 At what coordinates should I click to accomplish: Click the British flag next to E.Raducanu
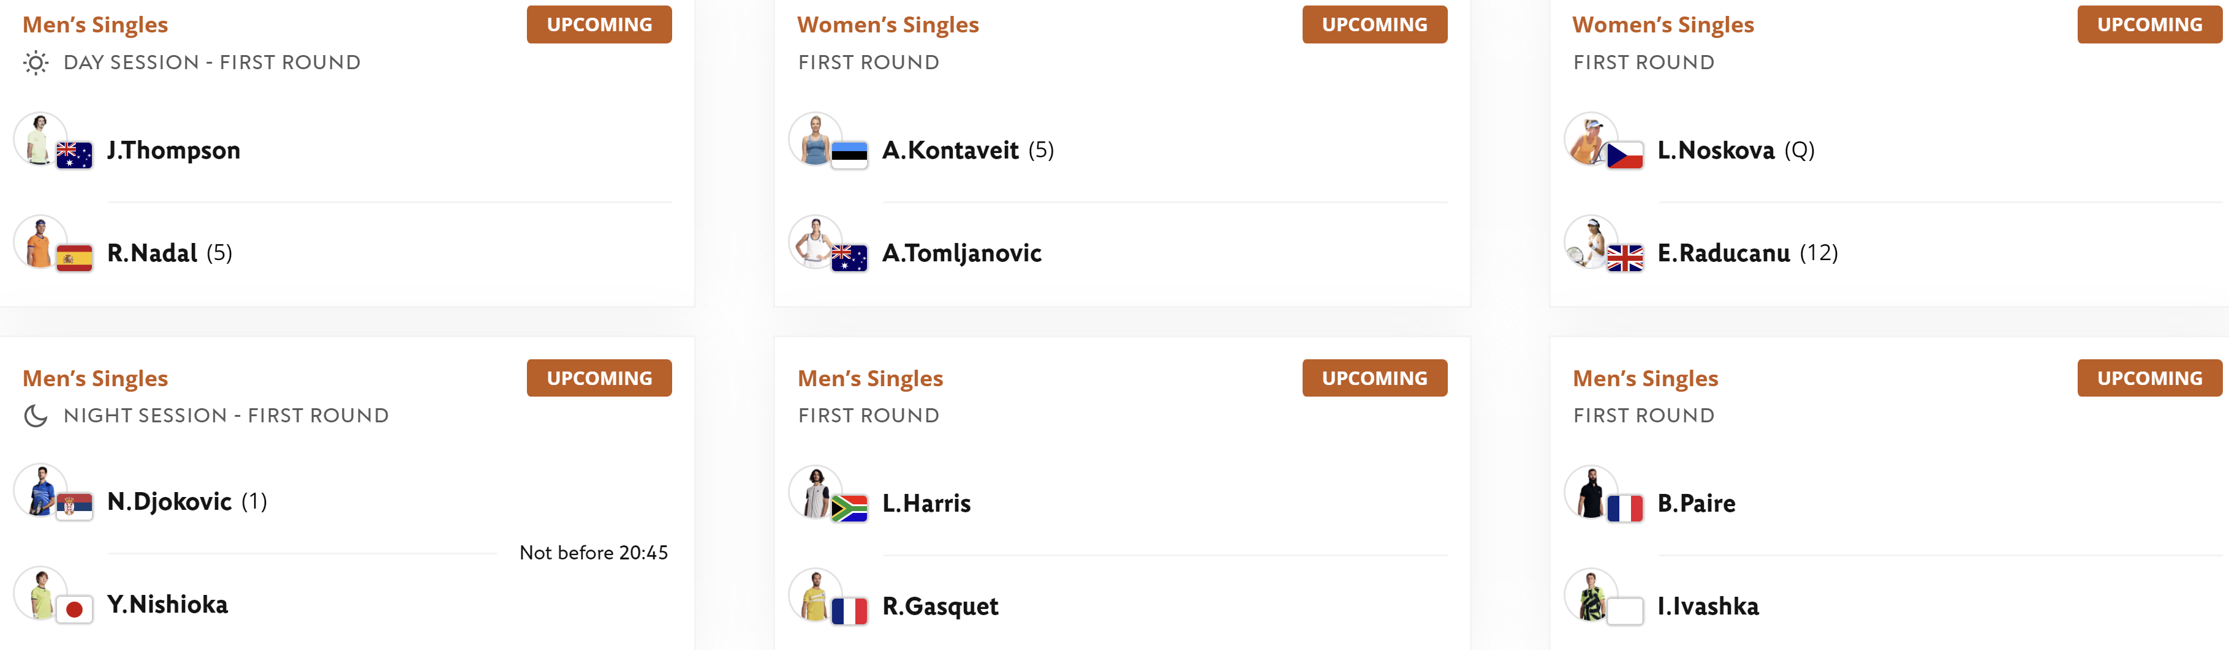(1624, 258)
